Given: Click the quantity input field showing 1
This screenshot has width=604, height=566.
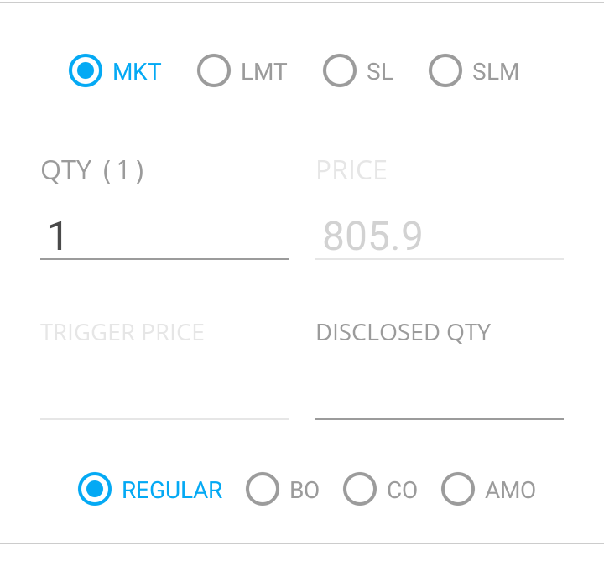Looking at the screenshot, I should pos(164,236).
